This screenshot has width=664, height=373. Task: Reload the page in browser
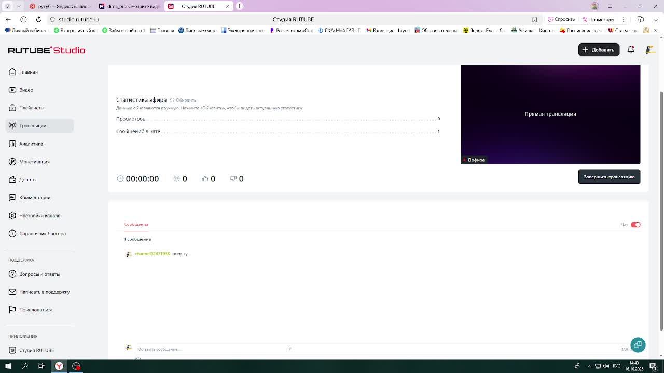[x=38, y=19]
